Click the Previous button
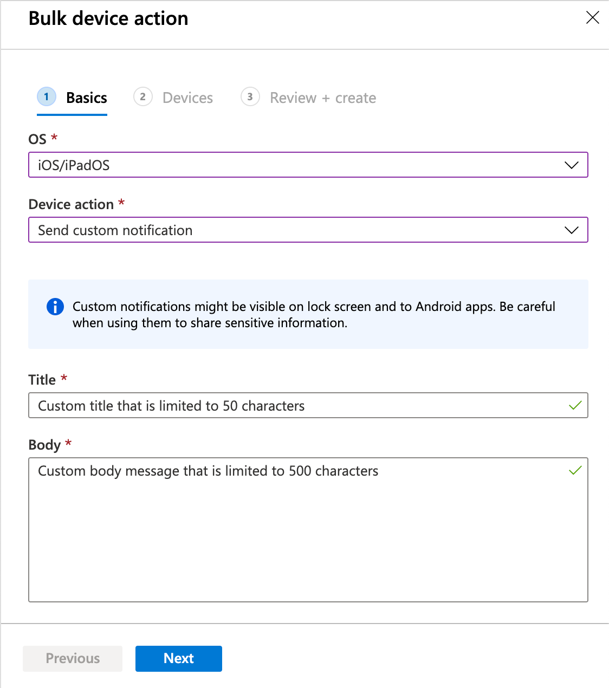The width and height of the screenshot is (609, 688). pyautogui.click(x=72, y=658)
